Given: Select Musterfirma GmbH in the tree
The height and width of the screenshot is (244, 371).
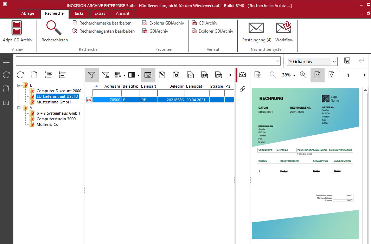Looking at the screenshot, I should click(53, 102).
